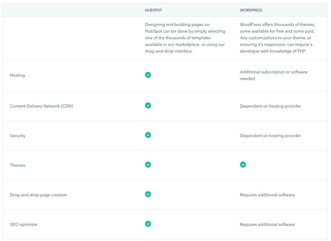Viewport: 331px width, 241px height.
Task: Select the Drag-and-drop page creation label
Action: [x=39, y=195]
